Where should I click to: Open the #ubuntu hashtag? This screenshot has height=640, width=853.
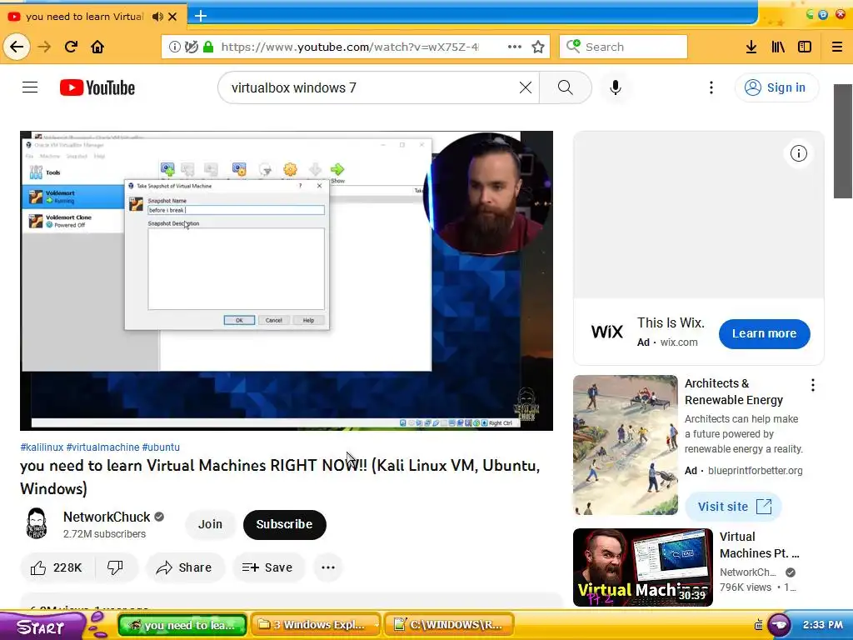(161, 447)
